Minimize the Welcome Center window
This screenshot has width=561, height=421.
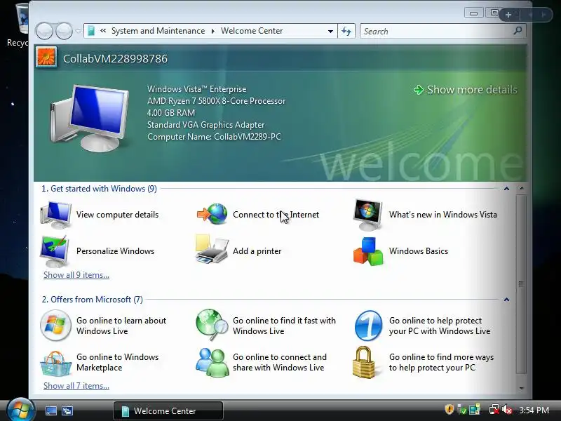click(x=474, y=13)
